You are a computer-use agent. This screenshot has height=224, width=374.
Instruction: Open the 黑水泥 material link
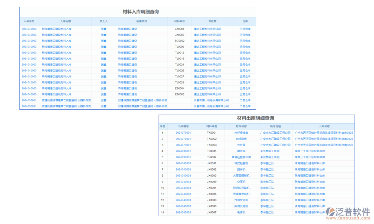click(241, 151)
